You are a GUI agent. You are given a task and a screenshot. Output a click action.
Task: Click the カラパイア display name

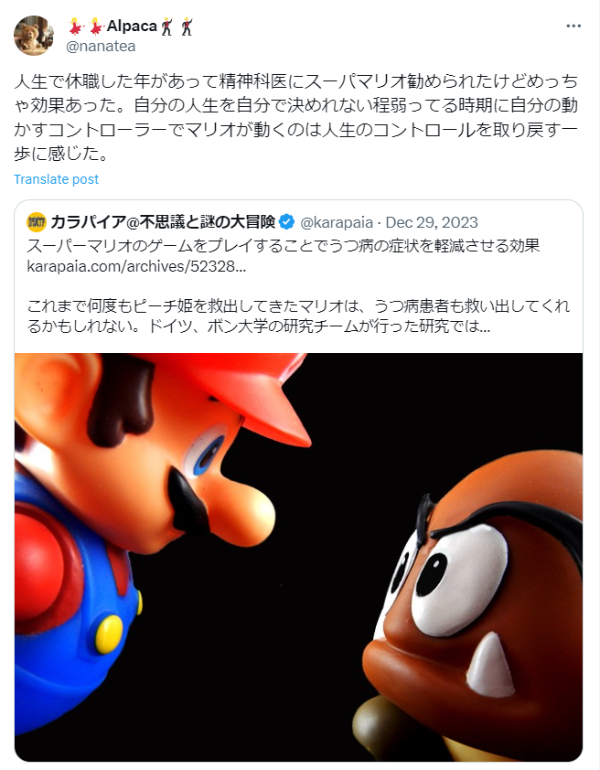(163, 222)
